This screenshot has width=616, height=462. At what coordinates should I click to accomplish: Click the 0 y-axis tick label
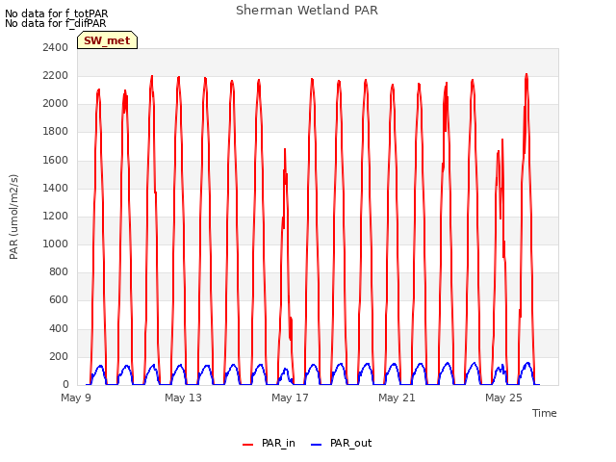[65, 385]
